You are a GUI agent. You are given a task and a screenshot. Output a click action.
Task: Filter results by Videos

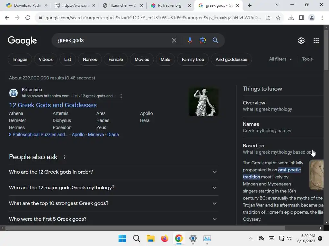click(46, 59)
